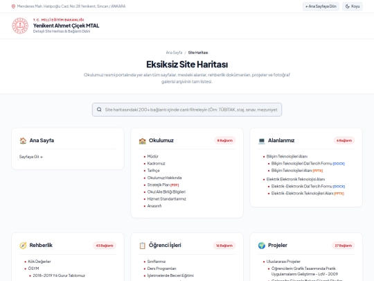This screenshot has height=281, width=374.
Task: Open the ÖSYM link under Rehberlik
Action: click(33, 269)
